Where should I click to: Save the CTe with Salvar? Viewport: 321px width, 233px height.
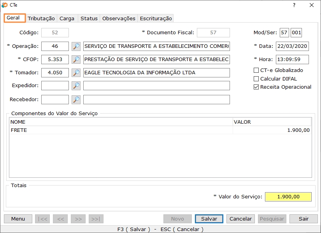coord(209,219)
